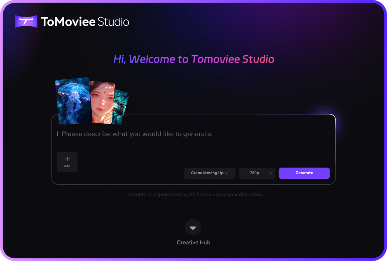Click the AI content disclaimer text

click(193, 194)
